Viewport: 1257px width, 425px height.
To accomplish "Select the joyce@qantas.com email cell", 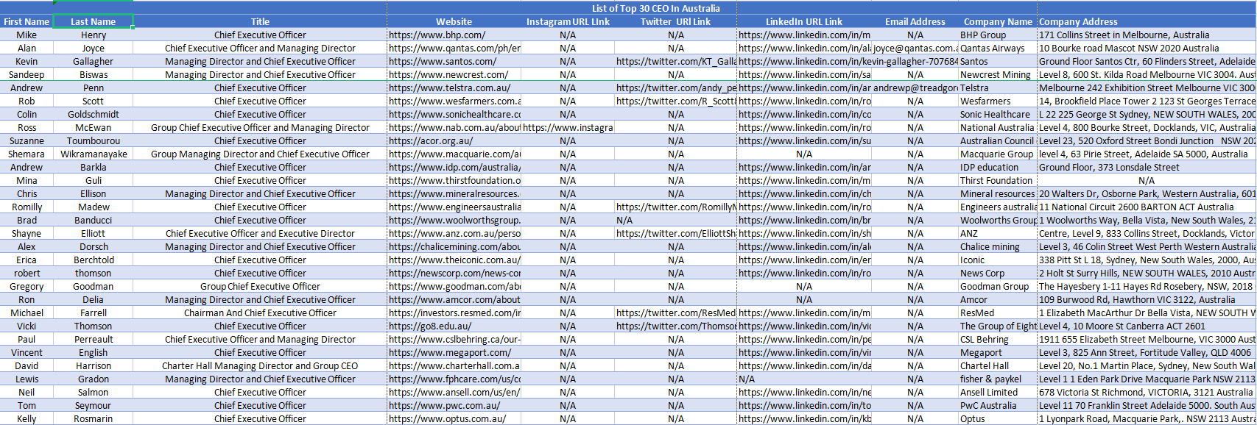I will 915,48.
